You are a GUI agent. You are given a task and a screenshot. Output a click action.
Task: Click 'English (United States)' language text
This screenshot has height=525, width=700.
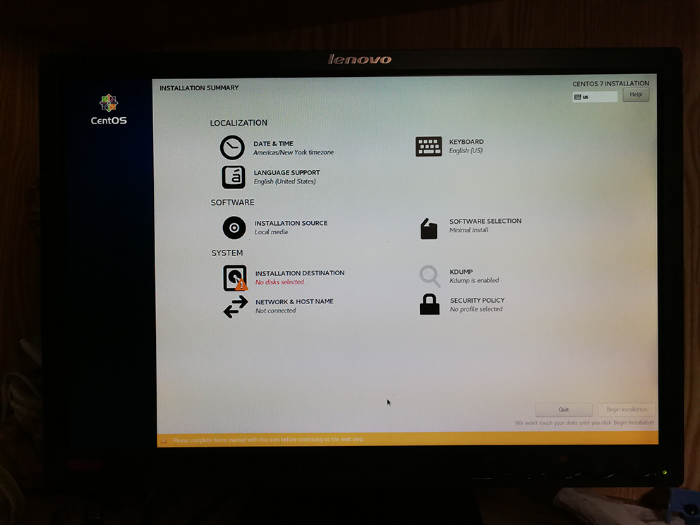coord(284,181)
